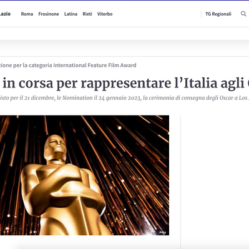Click the Oscar statue's golden head
The height and width of the screenshot is (249, 249).
[x=56, y=145]
